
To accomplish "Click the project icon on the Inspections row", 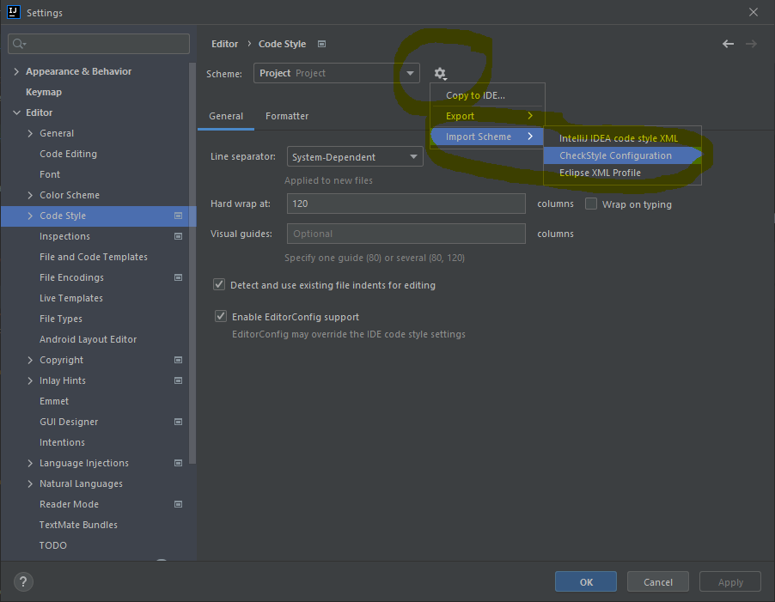I will tap(179, 236).
